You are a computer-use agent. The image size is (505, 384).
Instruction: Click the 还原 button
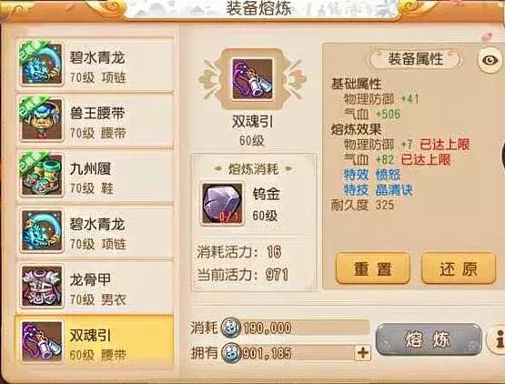pyautogui.click(x=459, y=268)
